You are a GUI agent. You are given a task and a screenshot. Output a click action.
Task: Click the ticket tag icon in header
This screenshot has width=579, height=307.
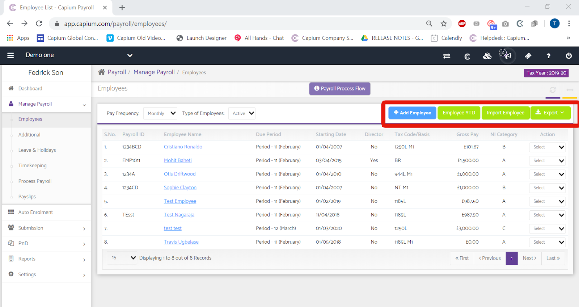528,56
